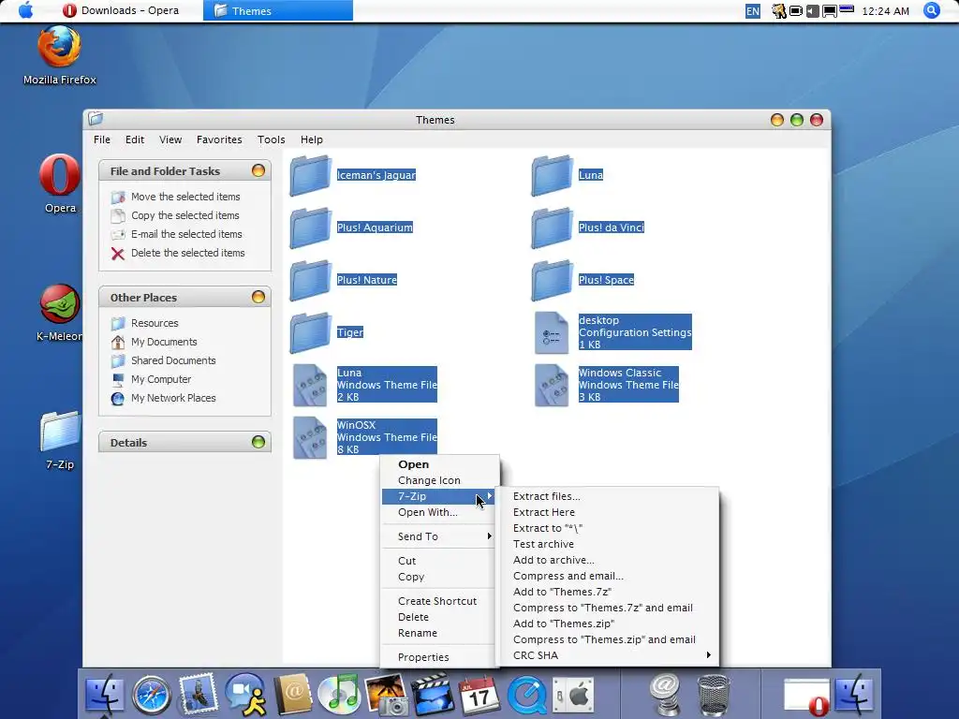This screenshot has width=959, height=719.
Task: Expand the Send To submenu
Action: click(438, 536)
